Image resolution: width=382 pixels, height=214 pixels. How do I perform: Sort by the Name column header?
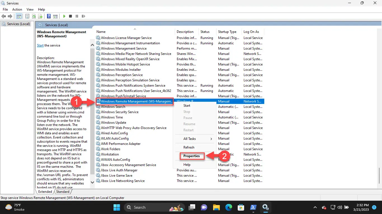pyautogui.click(x=135, y=31)
